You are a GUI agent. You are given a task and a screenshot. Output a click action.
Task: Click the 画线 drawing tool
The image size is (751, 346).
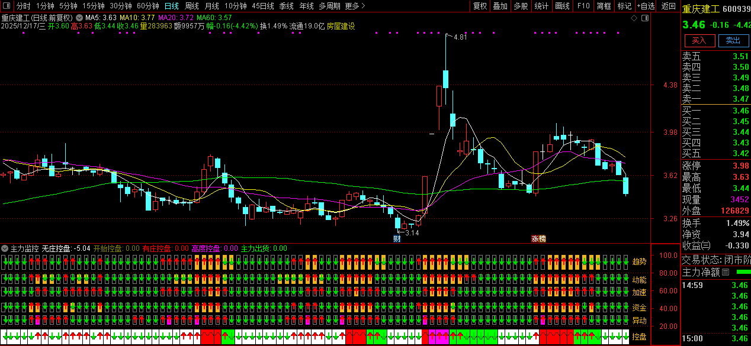(x=562, y=6)
